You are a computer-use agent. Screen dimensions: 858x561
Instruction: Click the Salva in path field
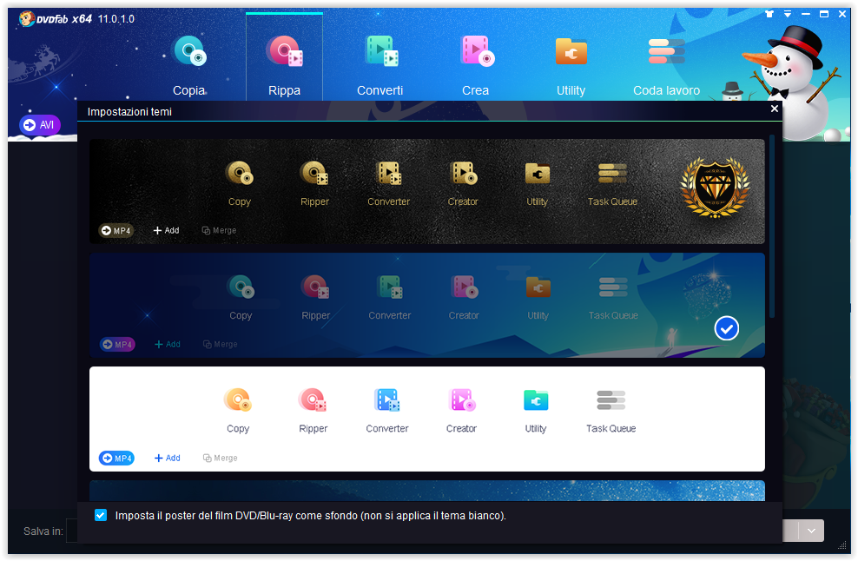72,531
